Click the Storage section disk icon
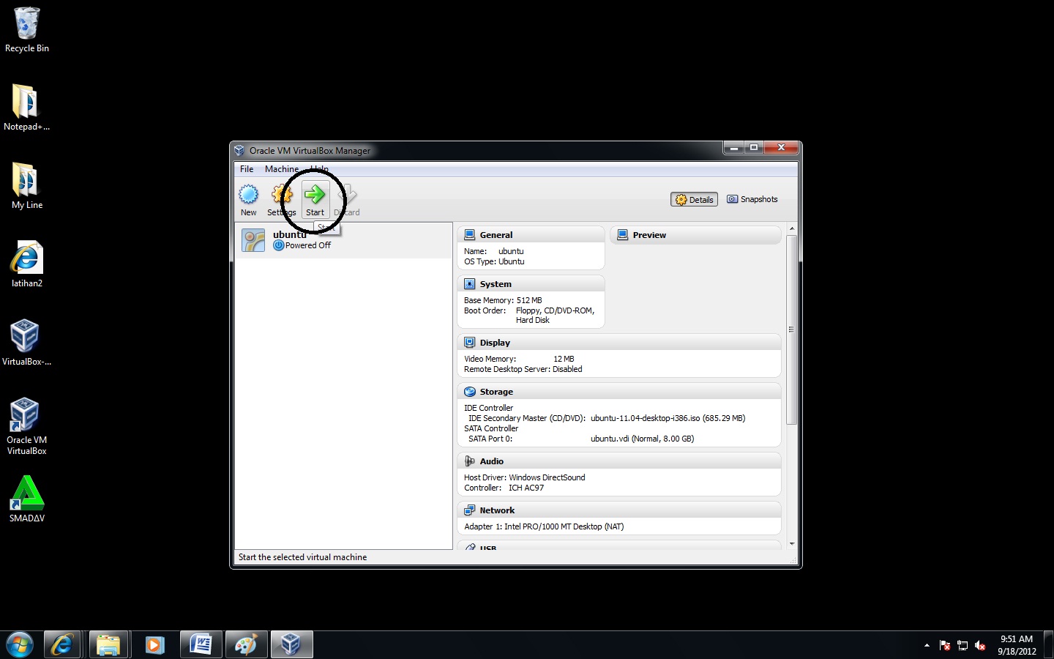 [470, 392]
